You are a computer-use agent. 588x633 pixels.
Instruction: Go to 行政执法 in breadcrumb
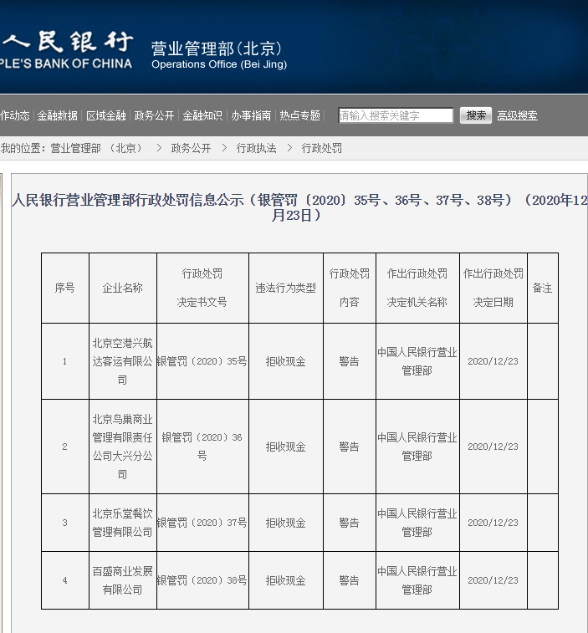[x=257, y=148]
